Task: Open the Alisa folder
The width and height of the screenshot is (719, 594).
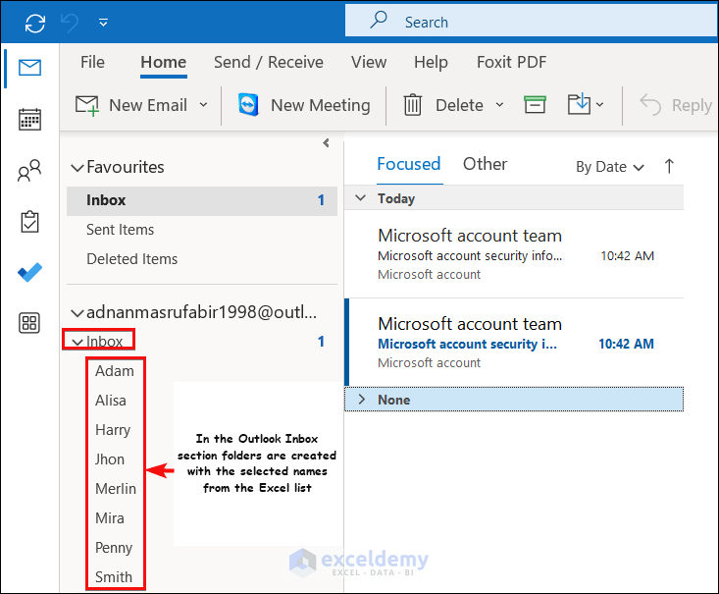Action: 111,401
